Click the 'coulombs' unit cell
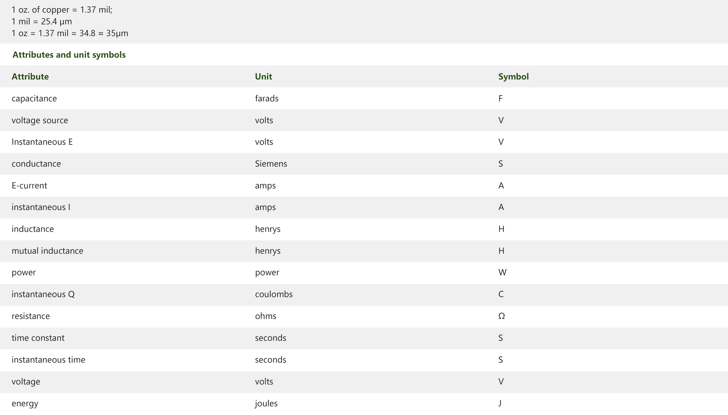The height and width of the screenshot is (415, 728). [274, 294]
